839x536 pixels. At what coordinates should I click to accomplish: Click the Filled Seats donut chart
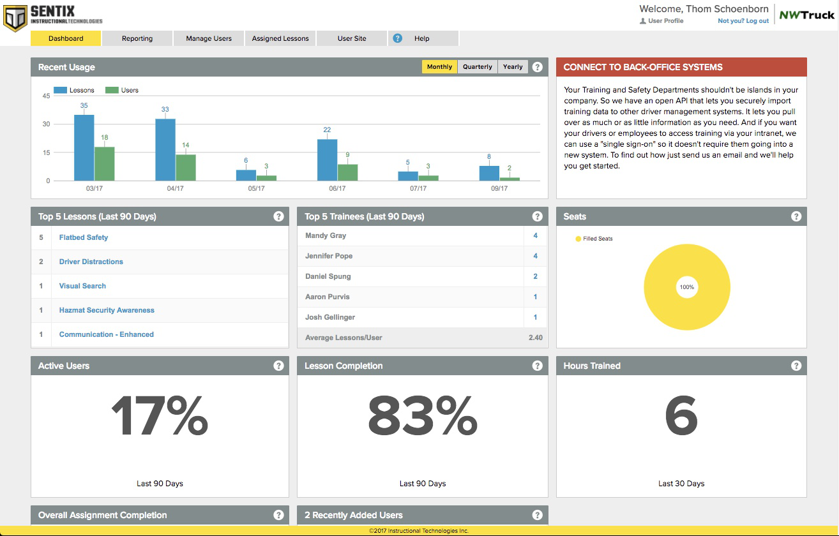pyautogui.click(x=687, y=287)
